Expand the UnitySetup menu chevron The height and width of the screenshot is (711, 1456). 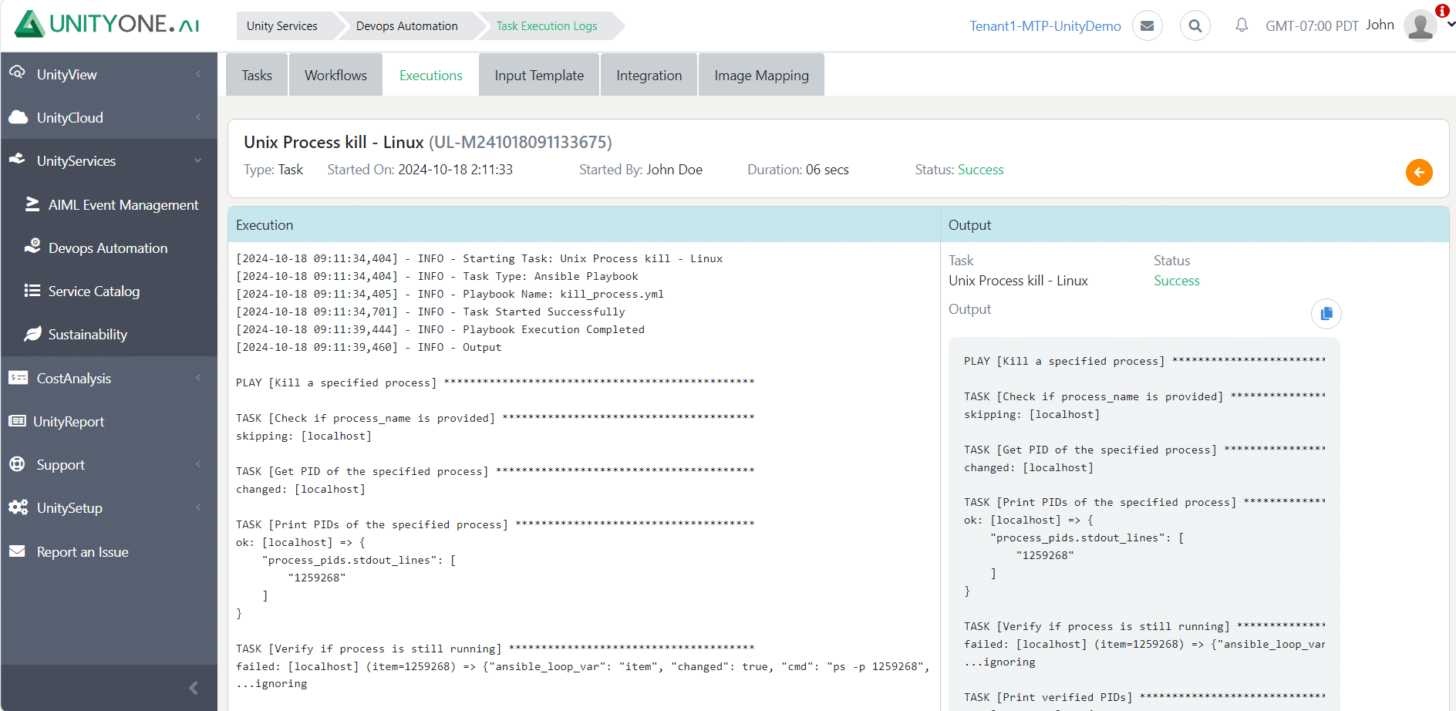coord(198,507)
